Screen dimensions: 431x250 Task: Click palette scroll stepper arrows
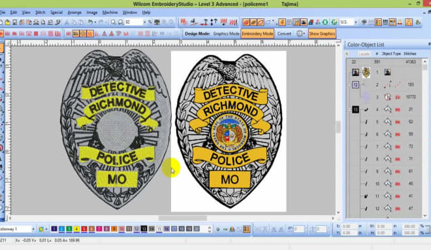tap(210, 229)
